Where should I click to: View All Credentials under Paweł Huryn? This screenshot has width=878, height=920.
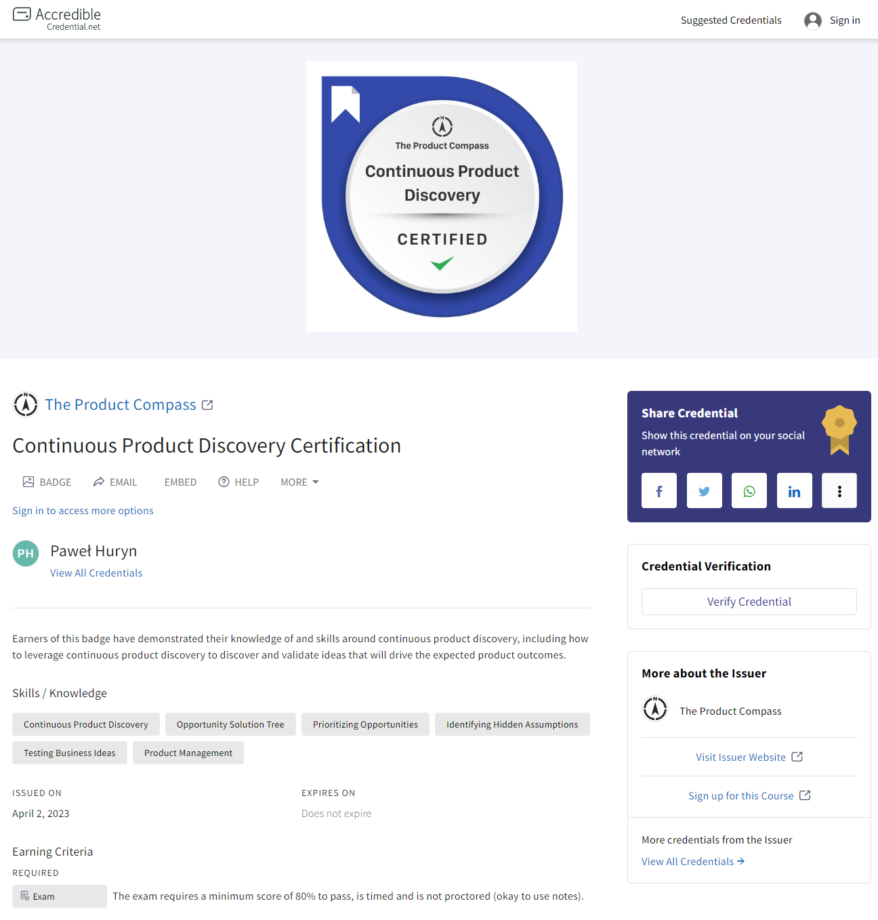[x=96, y=573]
